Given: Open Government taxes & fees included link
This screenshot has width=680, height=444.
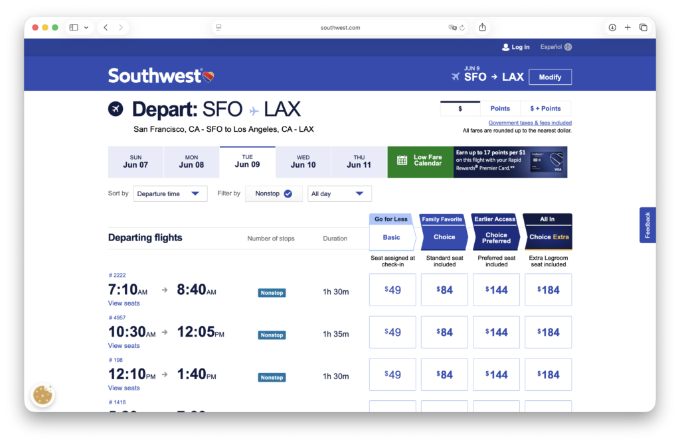Looking at the screenshot, I should pyautogui.click(x=530, y=123).
